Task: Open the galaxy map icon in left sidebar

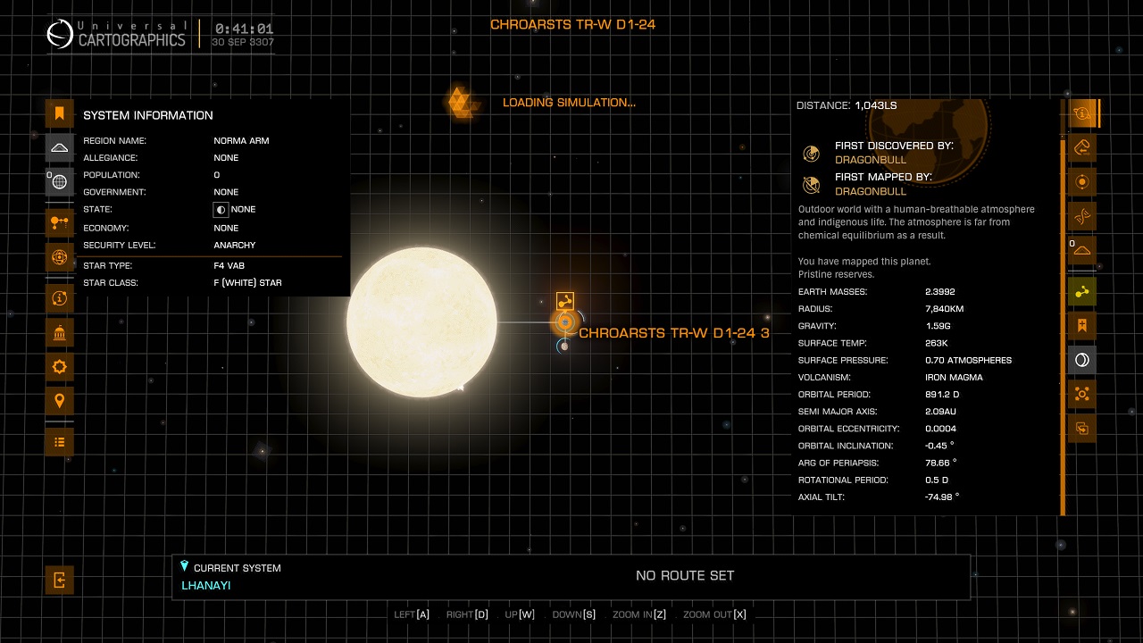Action: coord(60,257)
